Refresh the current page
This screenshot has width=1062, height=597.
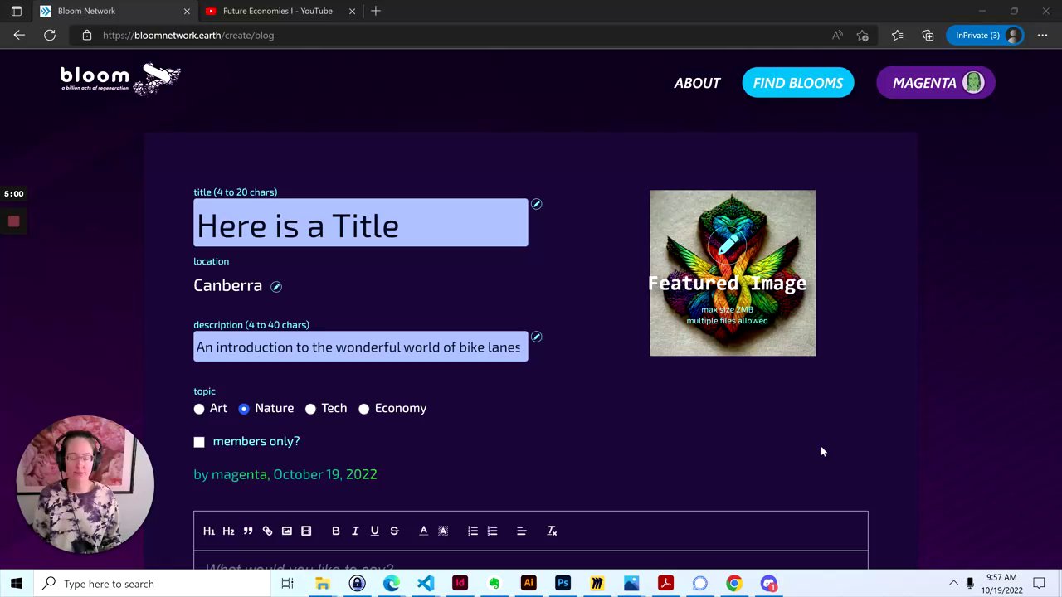[50, 35]
